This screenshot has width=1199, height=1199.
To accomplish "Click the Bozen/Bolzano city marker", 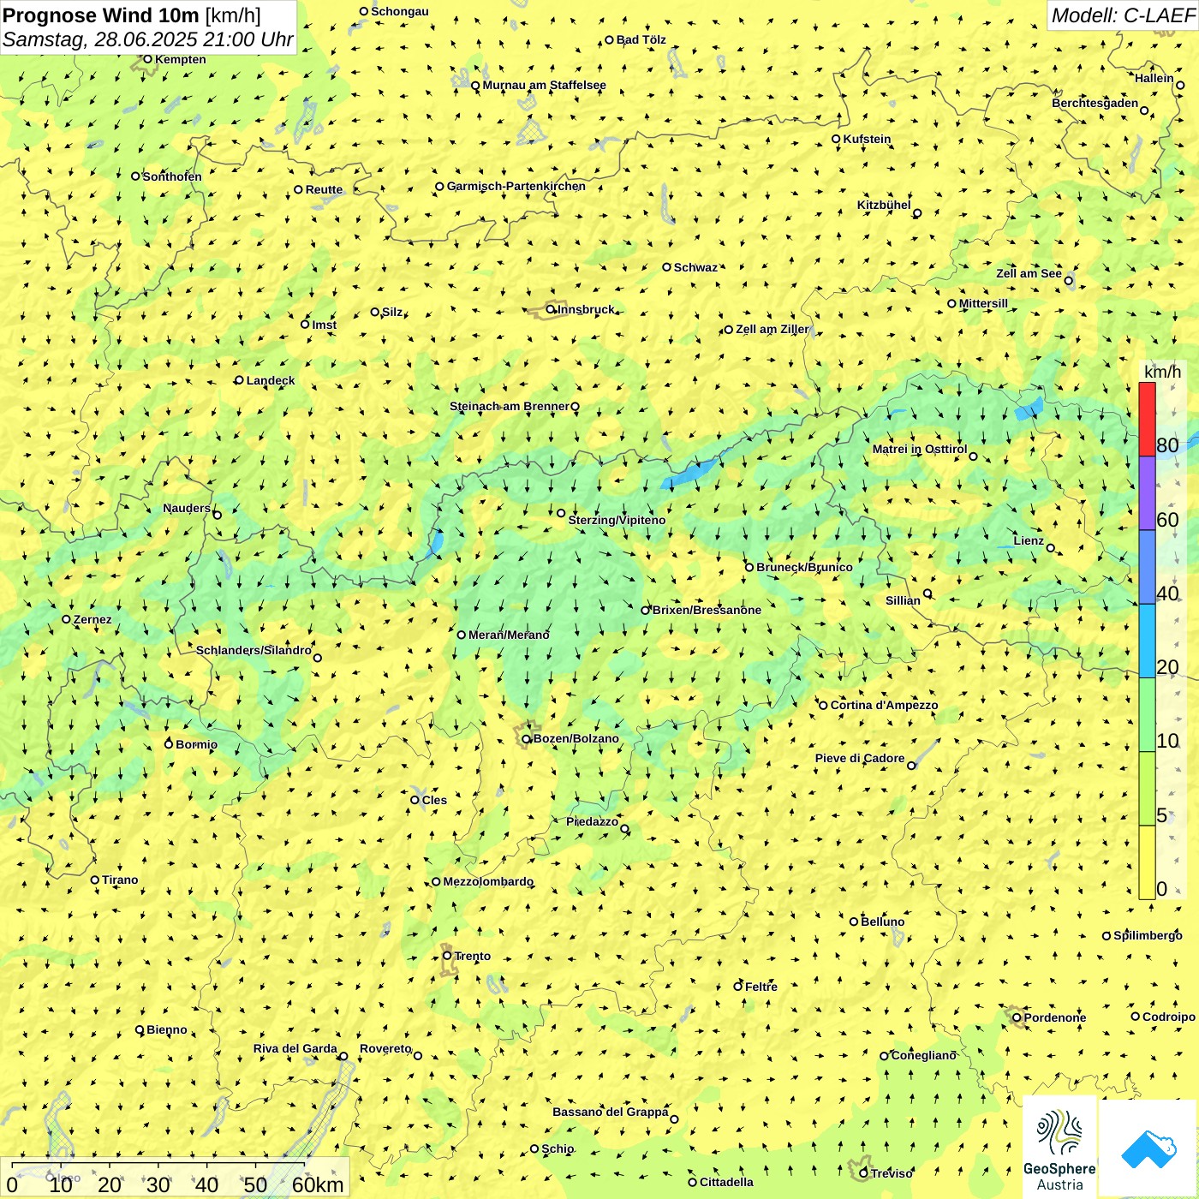I will coord(526,739).
